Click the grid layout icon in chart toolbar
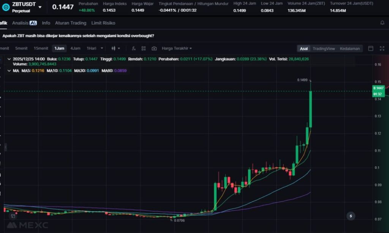This screenshot has height=233, width=389. point(144,49)
